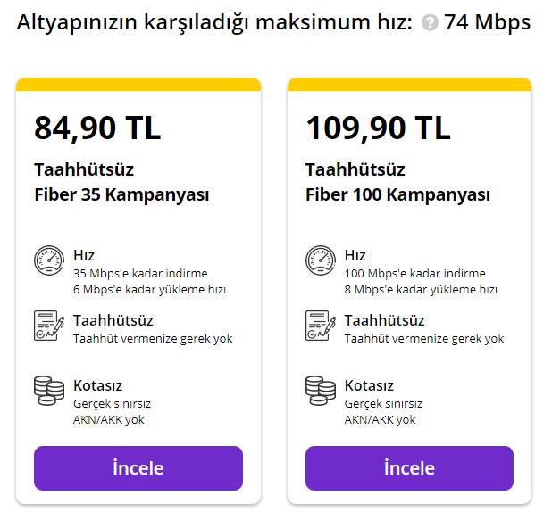The width and height of the screenshot is (552, 520).
Task: Click the 74 Mbps maximum speed value
Action: click(x=487, y=22)
